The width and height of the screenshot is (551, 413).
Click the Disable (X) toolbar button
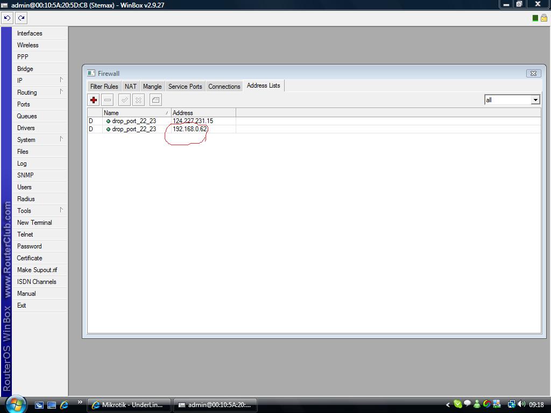138,100
